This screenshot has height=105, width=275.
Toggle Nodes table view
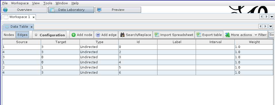click(9, 35)
